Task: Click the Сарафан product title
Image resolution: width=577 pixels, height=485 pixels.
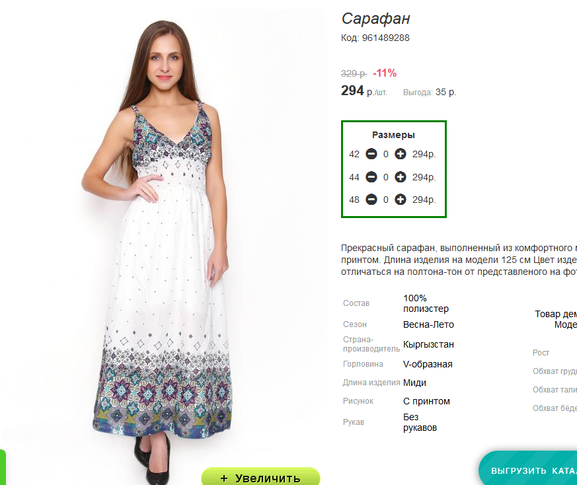Action: (376, 19)
